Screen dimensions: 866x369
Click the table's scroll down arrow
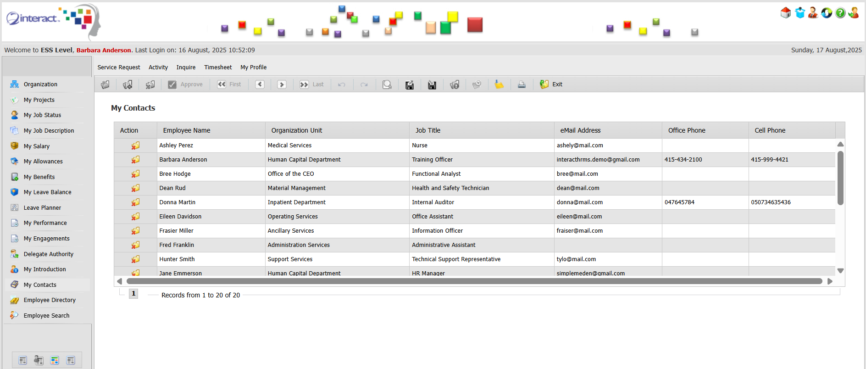840,271
